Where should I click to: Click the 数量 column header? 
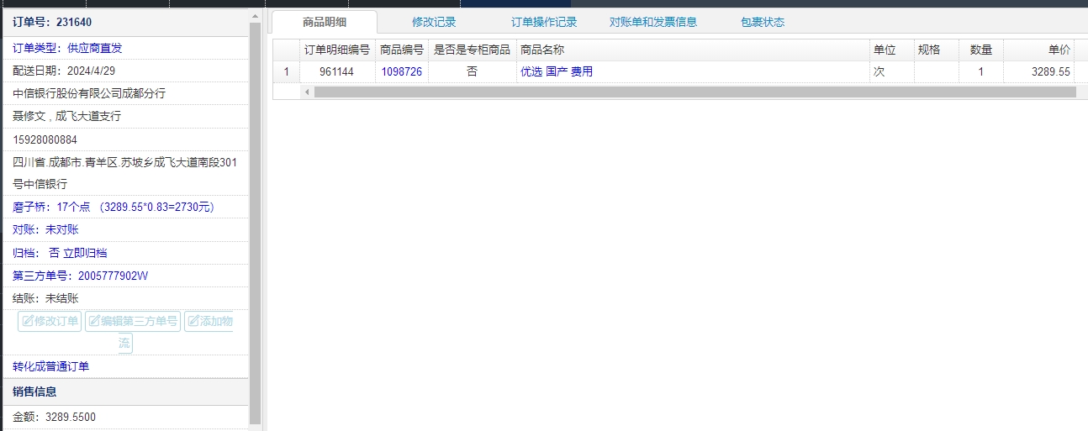tap(980, 50)
